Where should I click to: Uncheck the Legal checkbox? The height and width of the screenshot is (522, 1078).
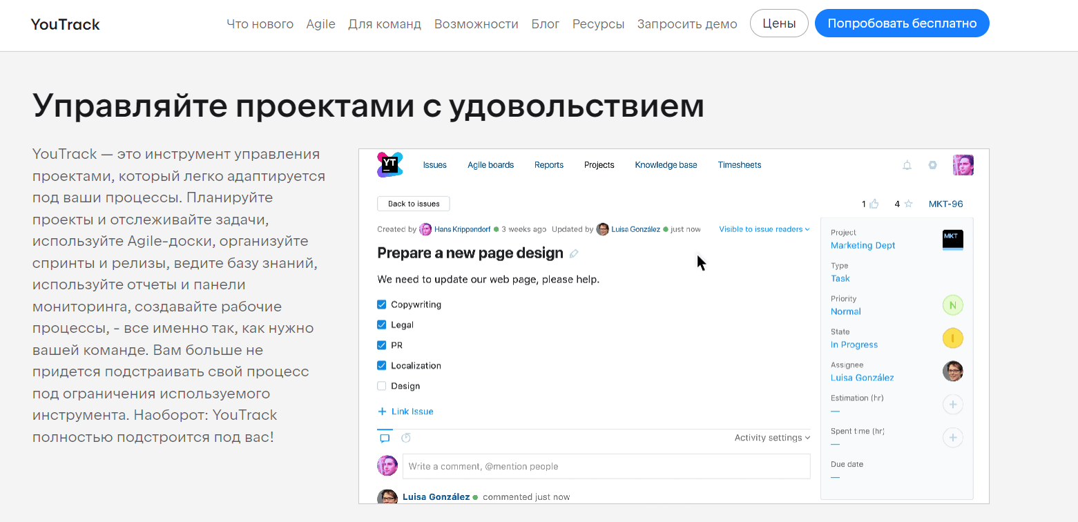click(382, 325)
